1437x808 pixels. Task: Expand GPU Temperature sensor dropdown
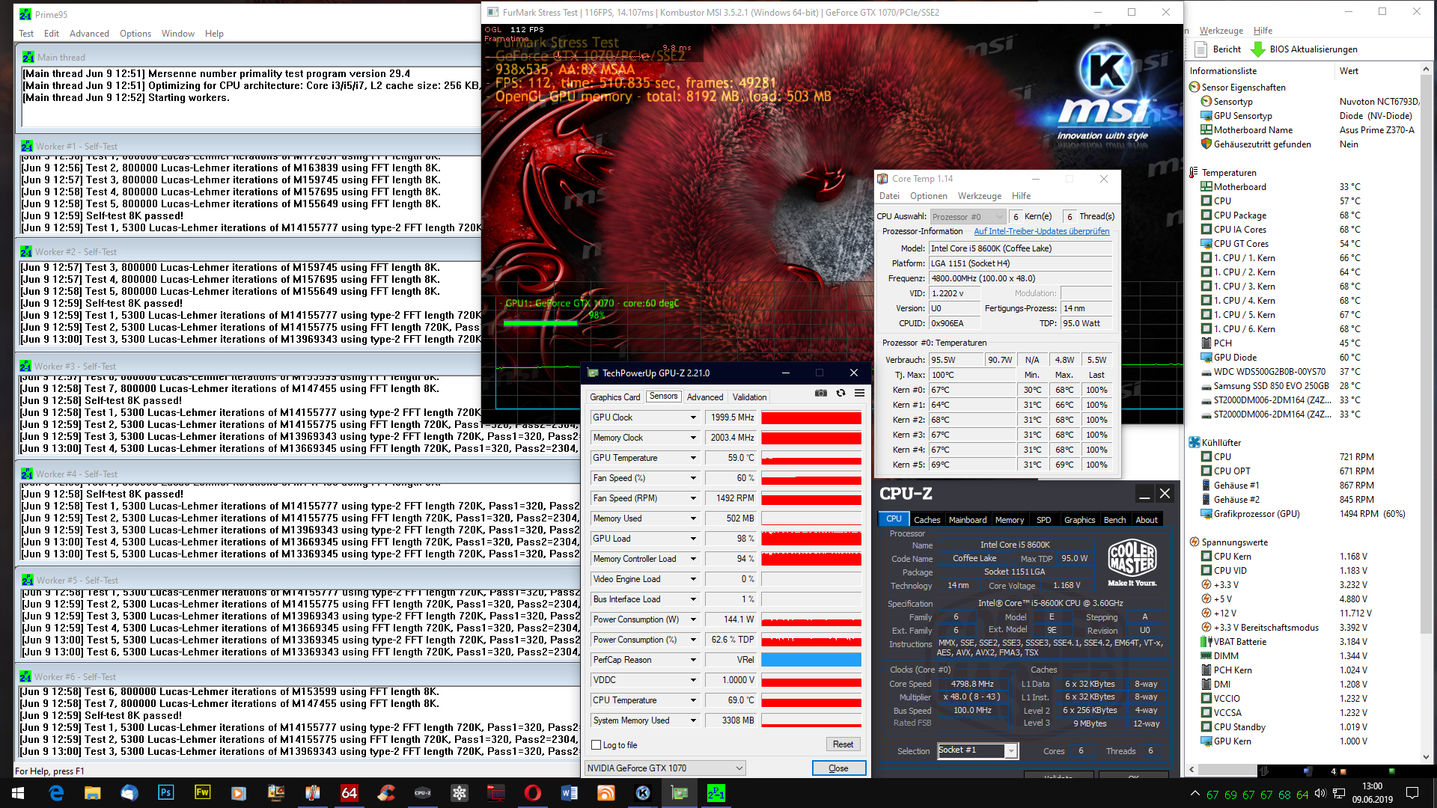692,458
